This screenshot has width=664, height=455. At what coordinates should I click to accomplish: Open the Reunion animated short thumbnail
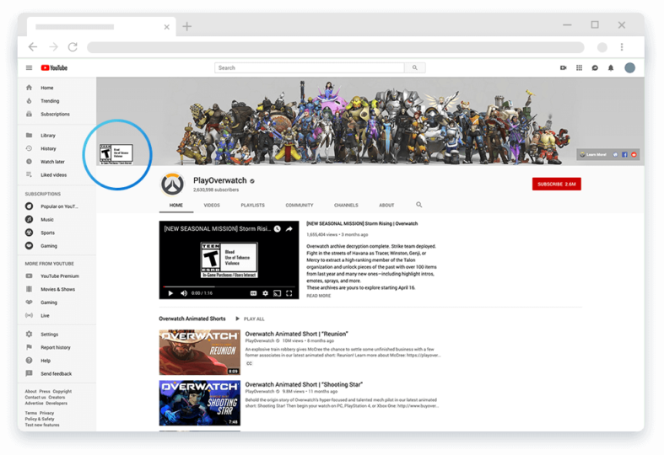point(199,352)
